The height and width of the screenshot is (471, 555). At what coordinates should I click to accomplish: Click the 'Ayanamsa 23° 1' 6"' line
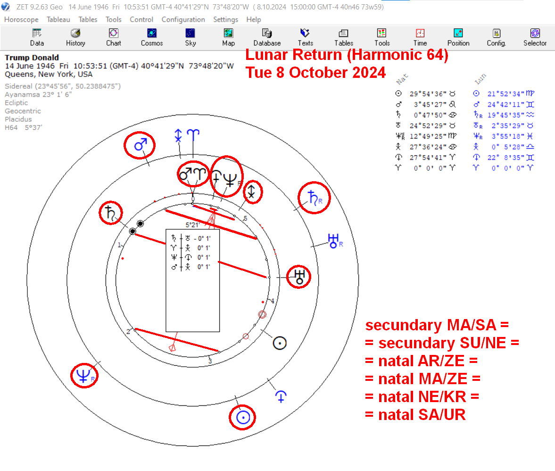click(38, 94)
